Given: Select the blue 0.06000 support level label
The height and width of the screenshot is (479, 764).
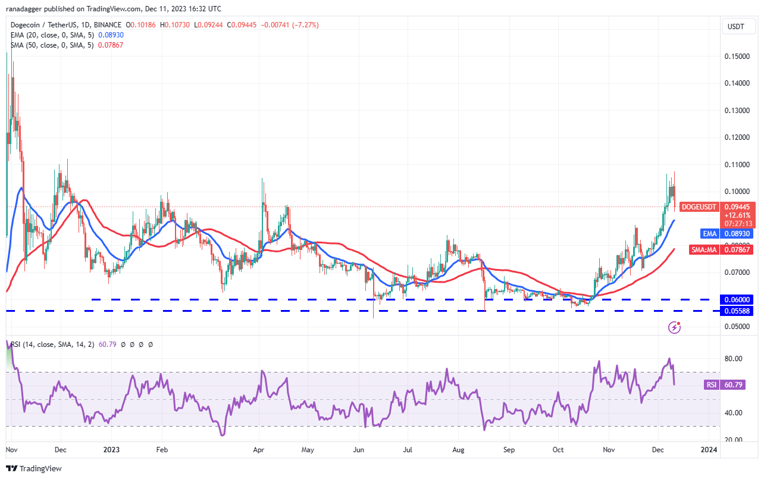Looking at the screenshot, I should point(738,300).
